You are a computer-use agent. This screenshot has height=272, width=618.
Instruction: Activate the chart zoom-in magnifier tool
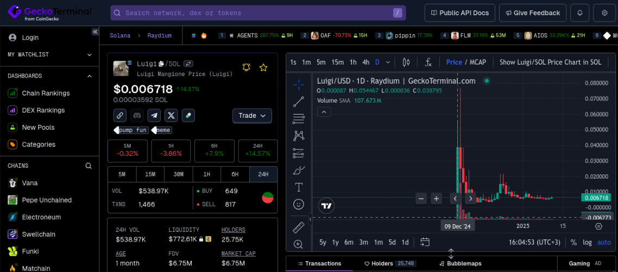pos(299,244)
